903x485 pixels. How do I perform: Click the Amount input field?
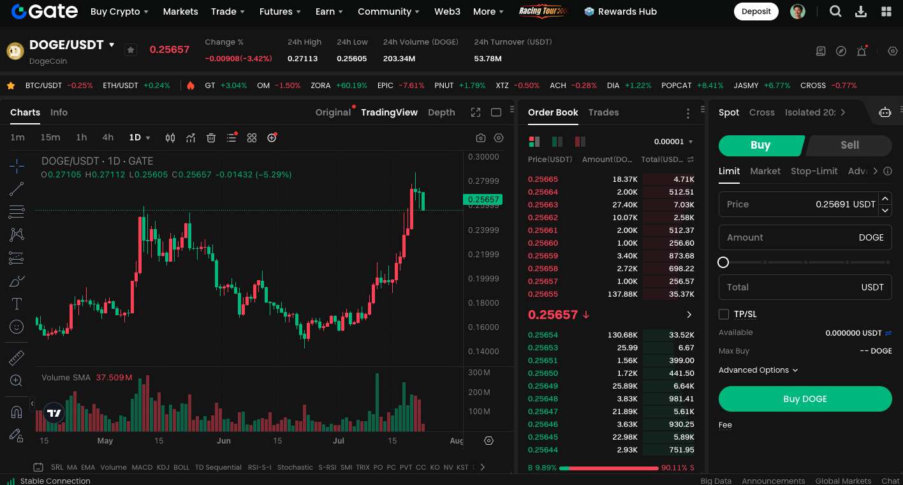click(805, 237)
